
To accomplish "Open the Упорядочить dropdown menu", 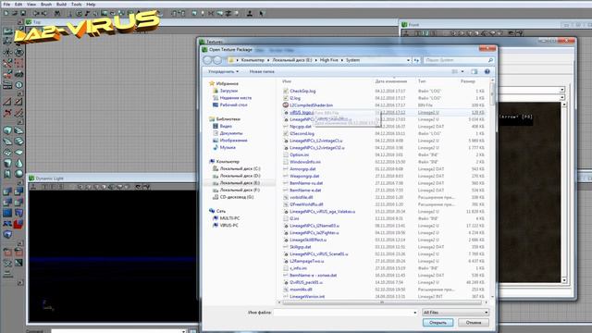I will (x=223, y=71).
